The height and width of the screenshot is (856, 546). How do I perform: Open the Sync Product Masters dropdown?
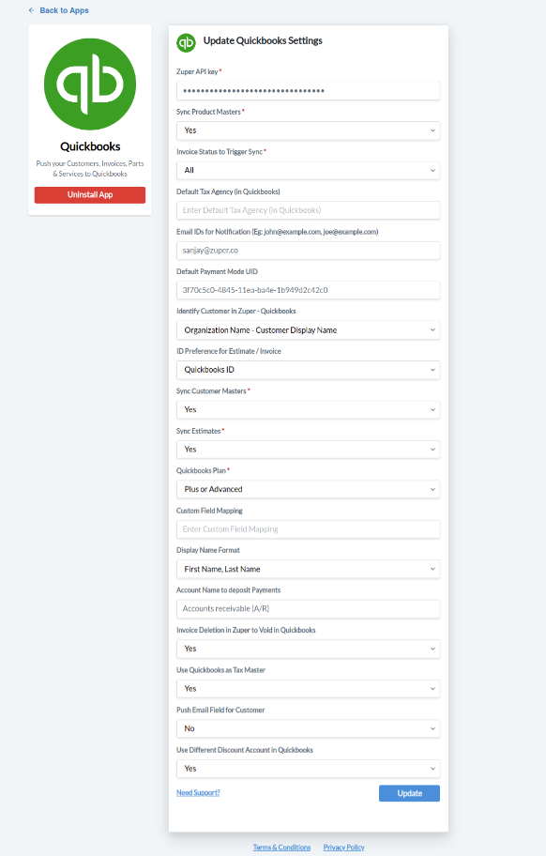[x=308, y=130]
